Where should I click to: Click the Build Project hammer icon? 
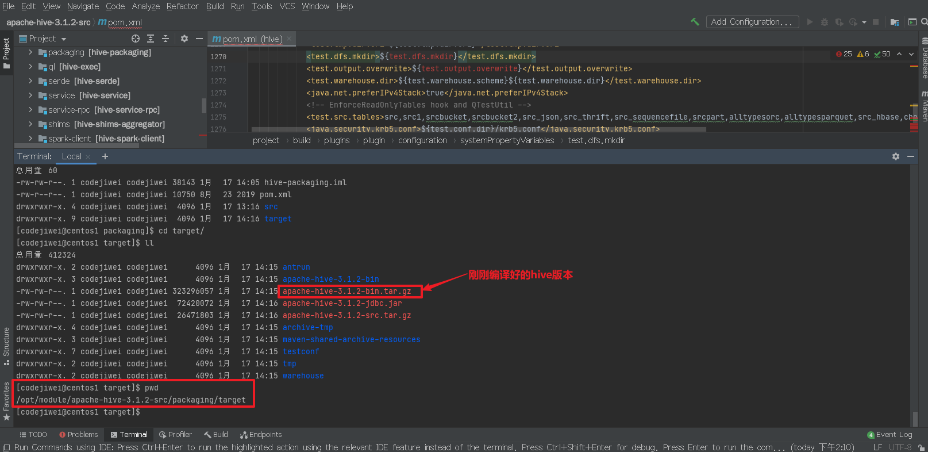[695, 22]
